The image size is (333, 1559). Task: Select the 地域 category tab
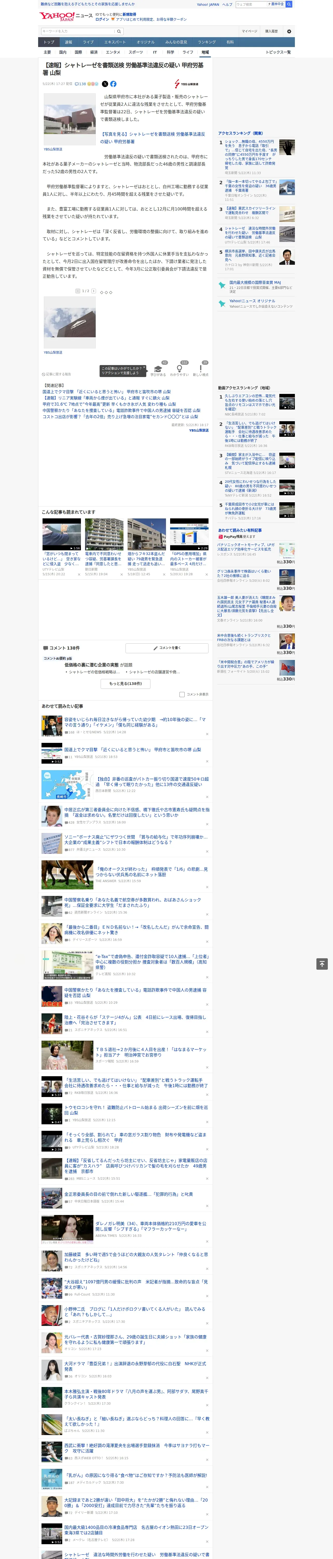point(205,52)
